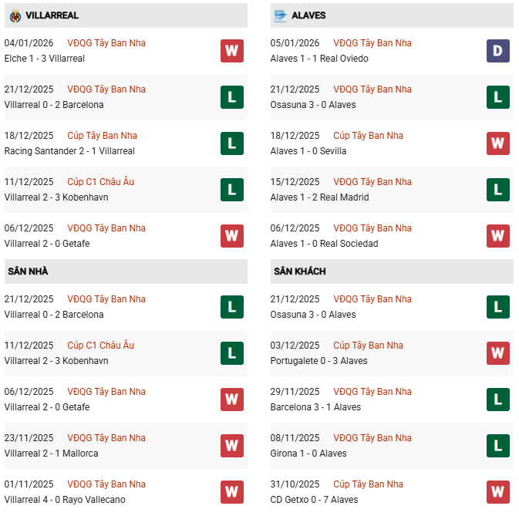Click the Girona 1 - 0 Alaves match

click(x=308, y=454)
